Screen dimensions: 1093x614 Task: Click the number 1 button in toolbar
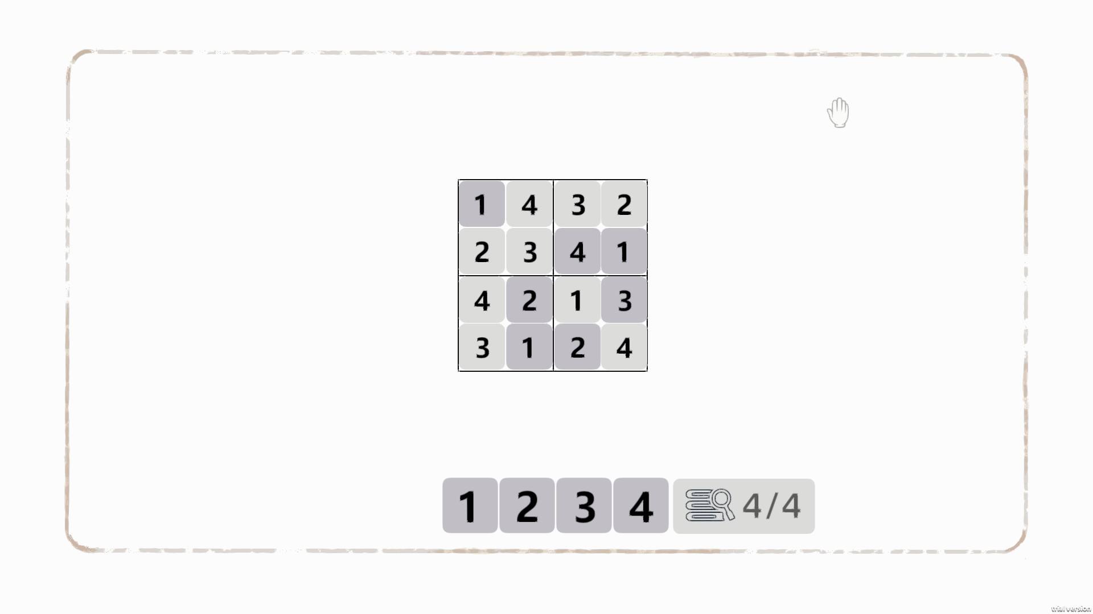469,506
